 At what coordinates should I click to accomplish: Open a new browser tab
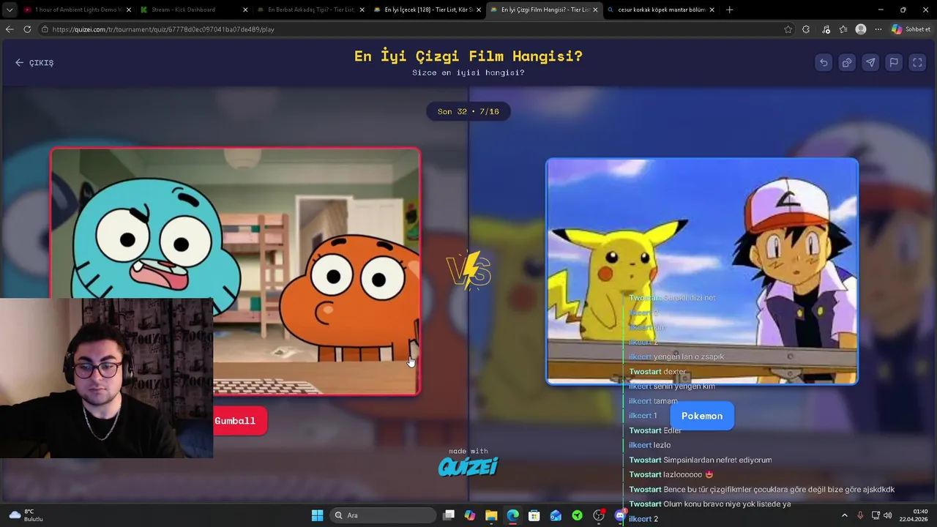[729, 10]
